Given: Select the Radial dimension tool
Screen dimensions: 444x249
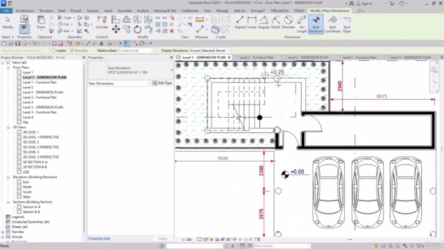Looking at the screenshot, I should [x=275, y=22].
